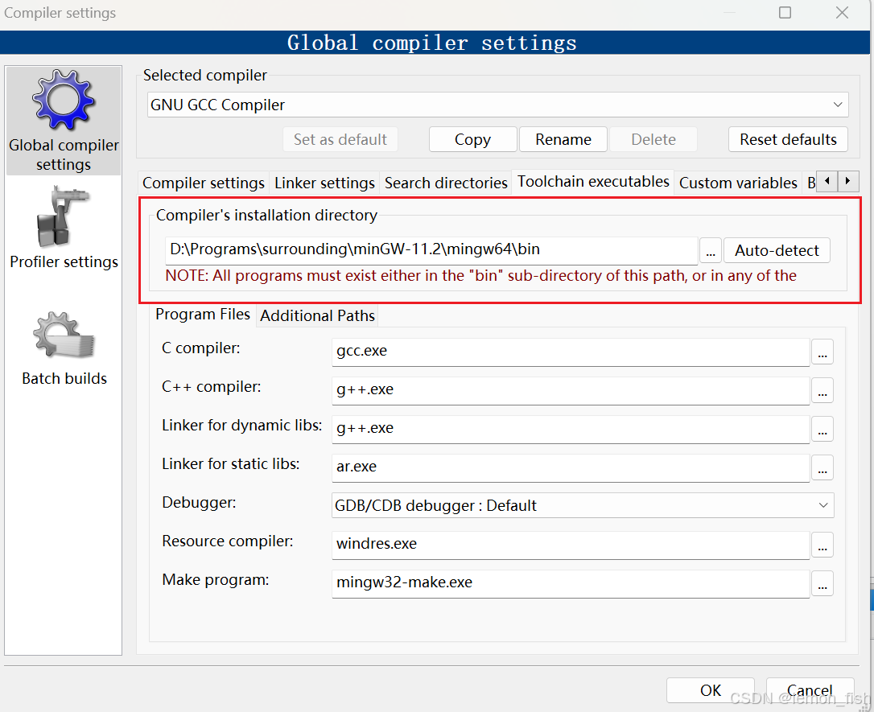The image size is (874, 712).
Task: Open the Additional Paths sub-tab
Action: coord(317,315)
